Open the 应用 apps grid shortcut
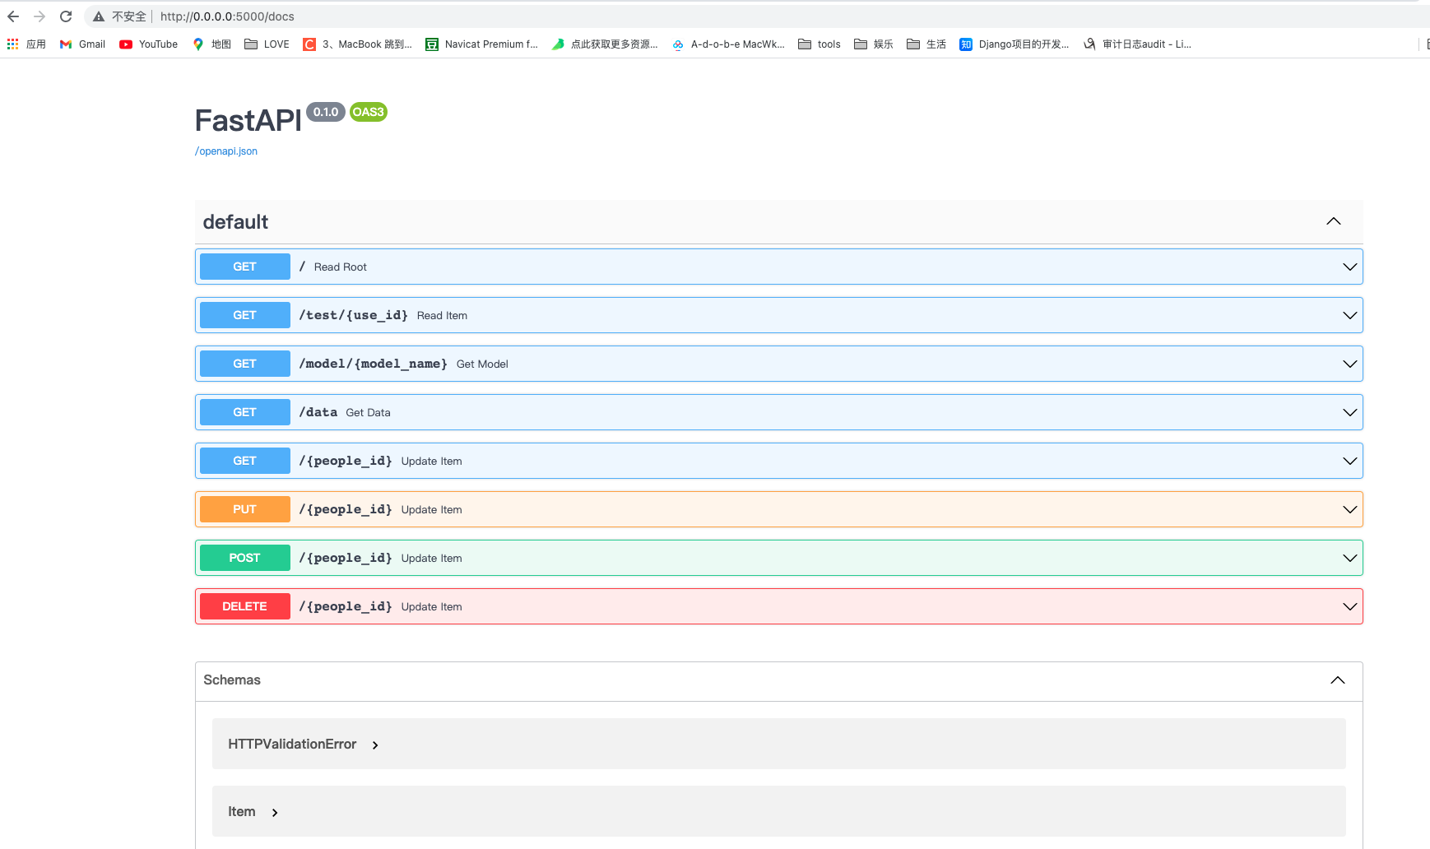 click(x=26, y=44)
